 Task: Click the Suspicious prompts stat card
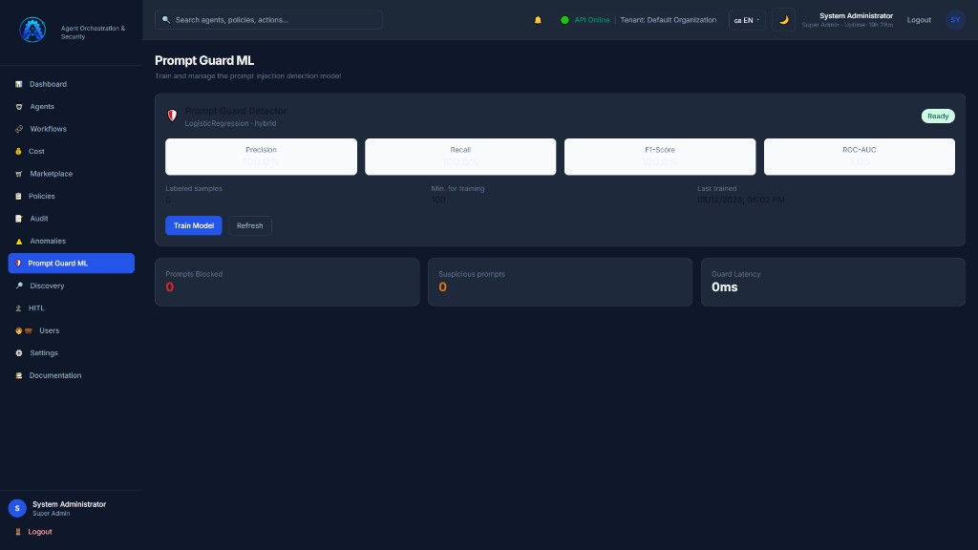(560, 282)
